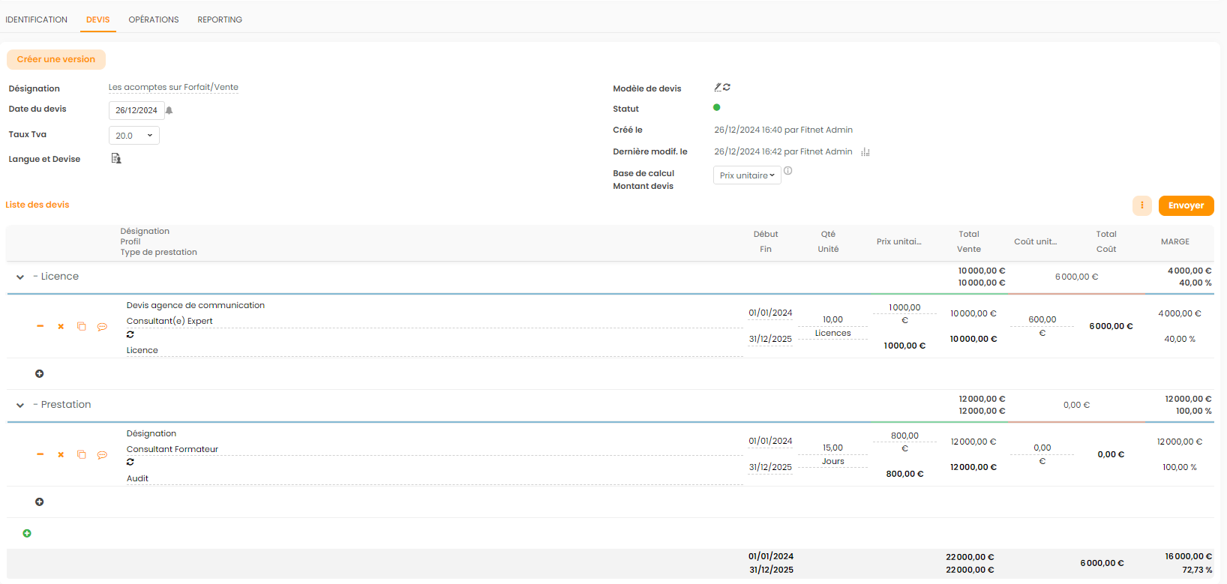The width and height of the screenshot is (1227, 584).
Task: Collapse the Prestation section chevron
Action: (x=20, y=406)
